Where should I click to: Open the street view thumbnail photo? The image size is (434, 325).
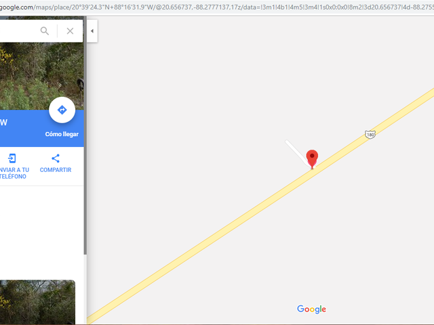37,302
